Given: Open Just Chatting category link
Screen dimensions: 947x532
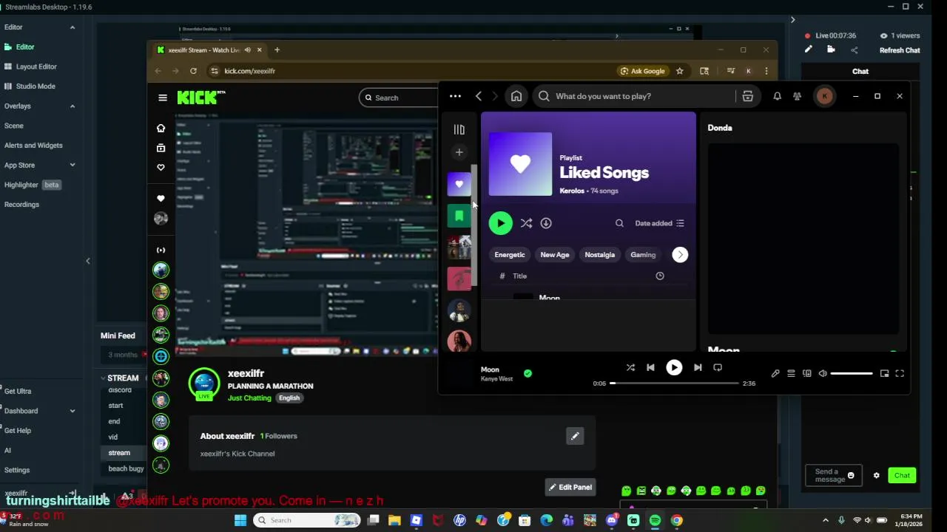Looking at the screenshot, I should [249, 398].
